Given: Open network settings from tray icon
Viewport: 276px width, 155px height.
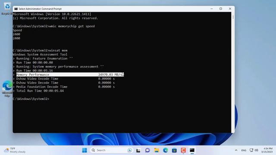Looking at the screenshot, I should click(251, 150).
